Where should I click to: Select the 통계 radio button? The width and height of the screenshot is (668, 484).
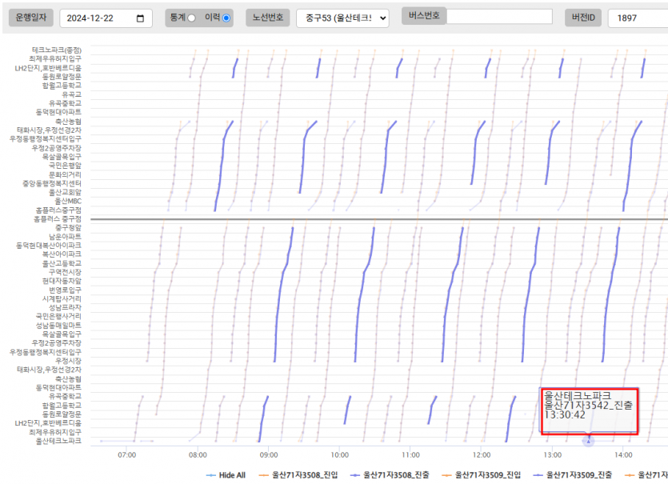click(x=191, y=18)
